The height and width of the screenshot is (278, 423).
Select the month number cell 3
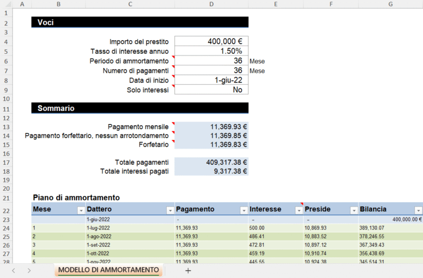pos(58,245)
